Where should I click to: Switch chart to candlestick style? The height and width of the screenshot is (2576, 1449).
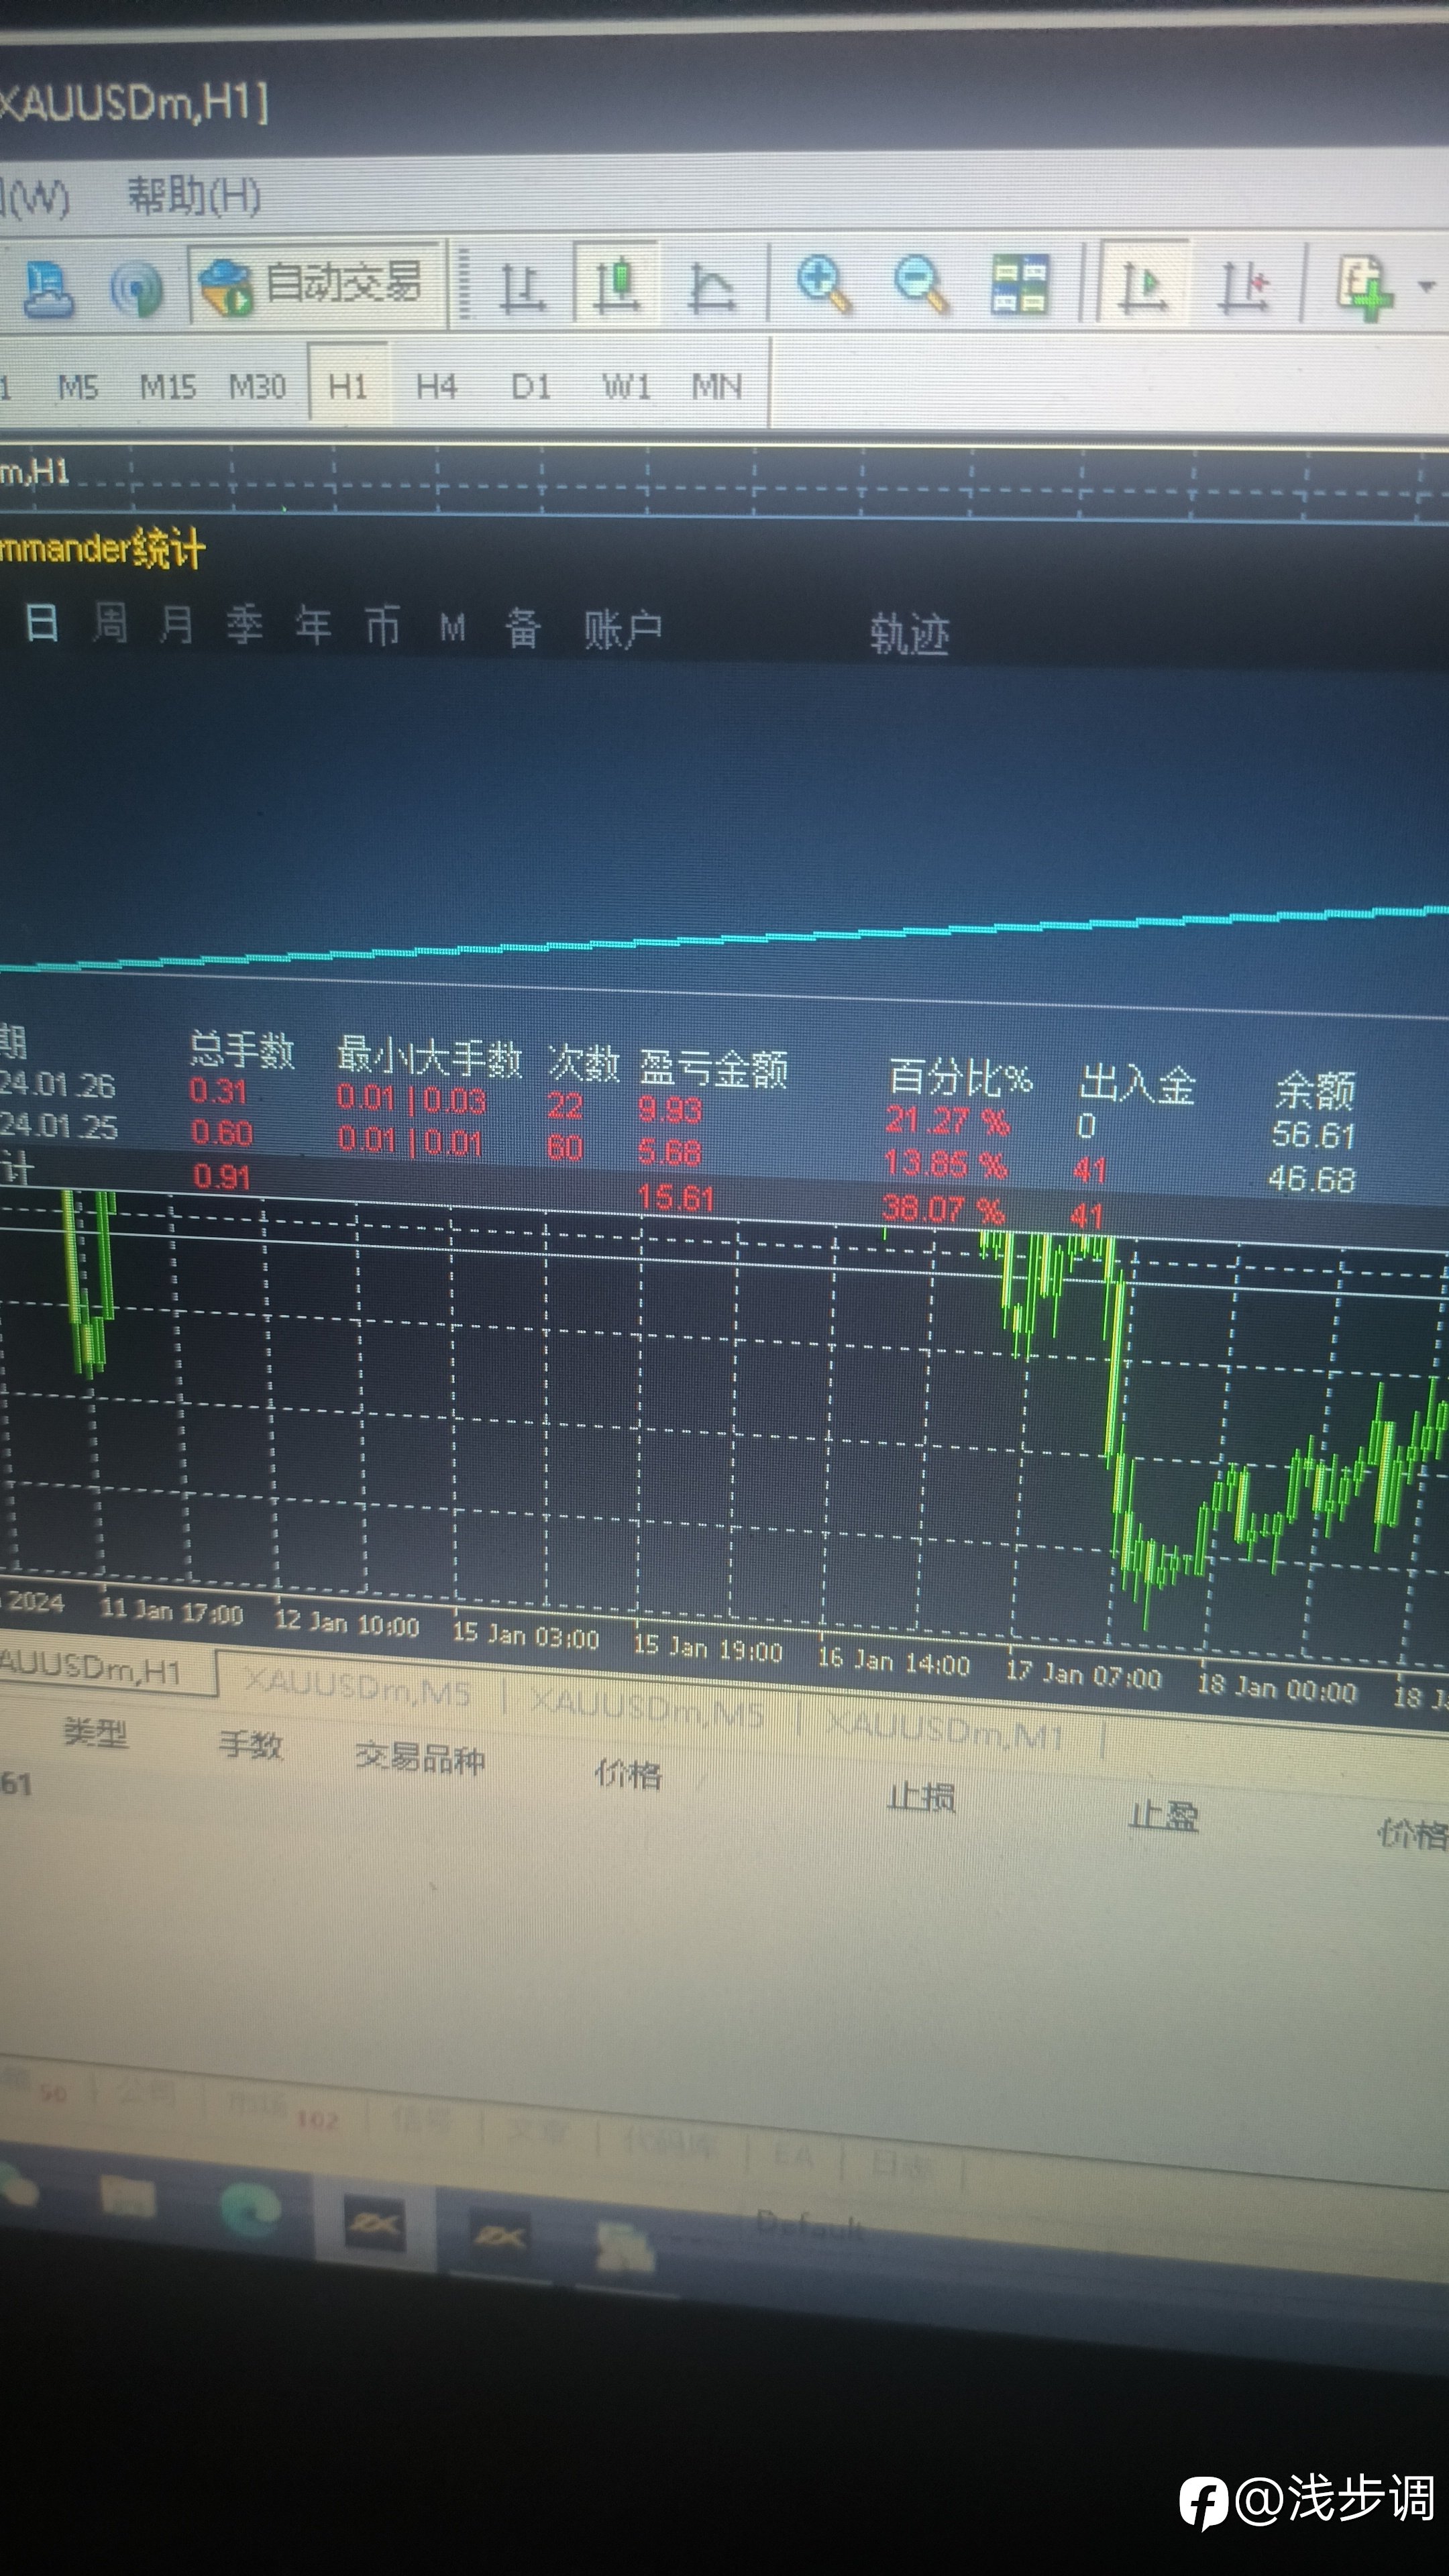coord(616,283)
